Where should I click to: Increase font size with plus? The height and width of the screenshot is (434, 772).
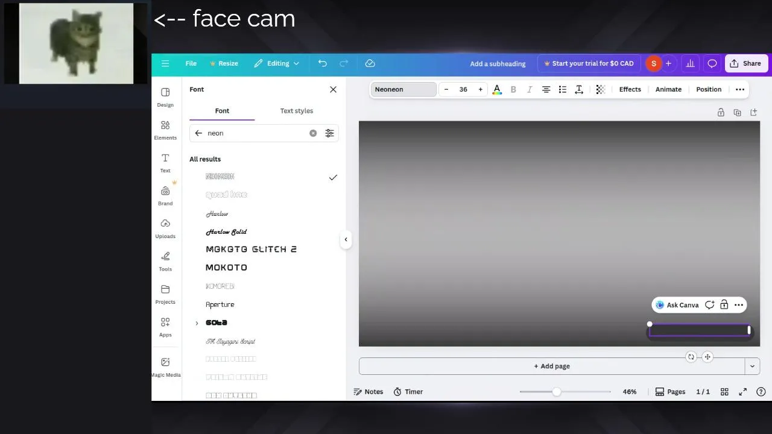pos(481,89)
